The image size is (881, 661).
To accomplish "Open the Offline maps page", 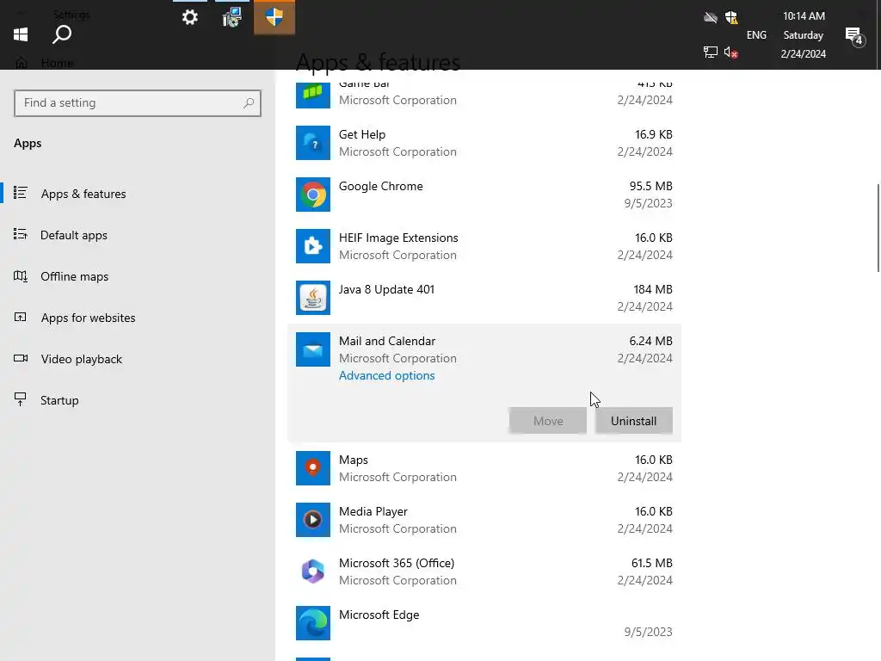I will coord(74,276).
